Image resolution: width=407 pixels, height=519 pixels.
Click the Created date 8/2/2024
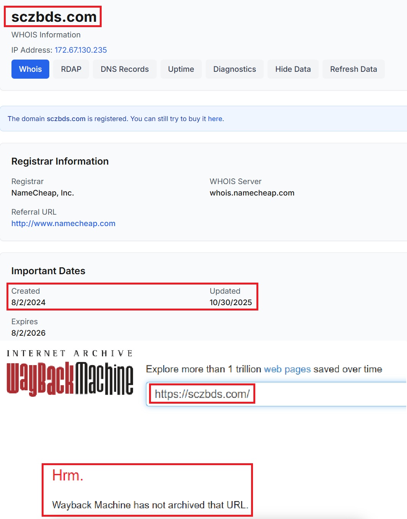click(x=28, y=302)
